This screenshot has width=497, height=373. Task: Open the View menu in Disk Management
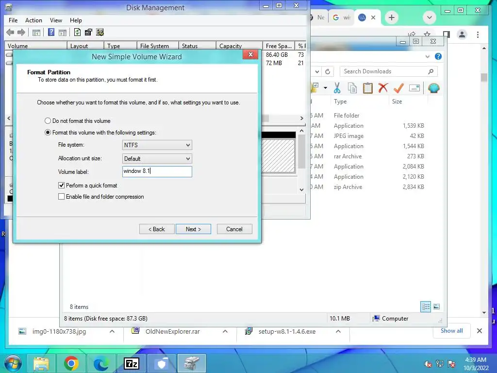tap(56, 20)
